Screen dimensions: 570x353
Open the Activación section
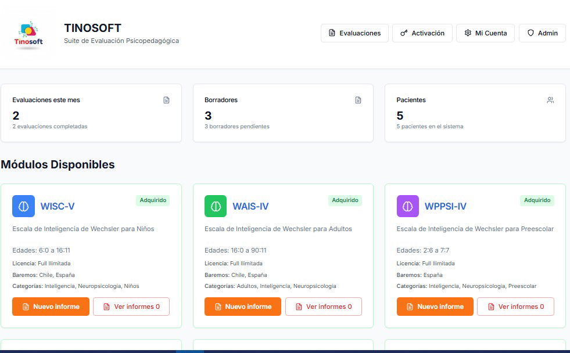click(422, 33)
